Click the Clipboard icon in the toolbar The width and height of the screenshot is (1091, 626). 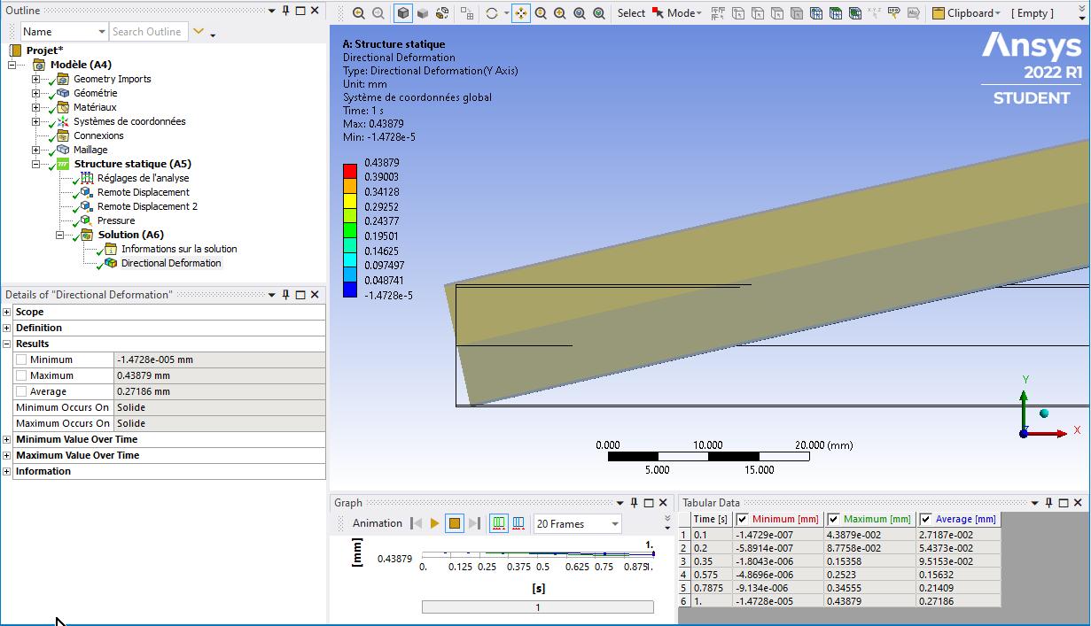938,13
